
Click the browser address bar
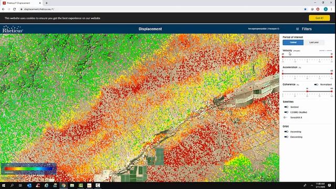coord(161,9)
